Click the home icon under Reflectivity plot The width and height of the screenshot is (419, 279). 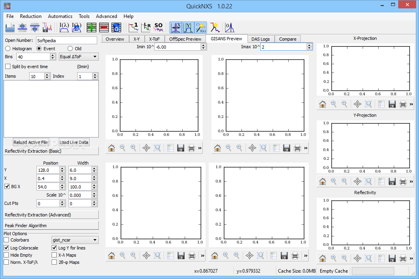click(x=323, y=259)
